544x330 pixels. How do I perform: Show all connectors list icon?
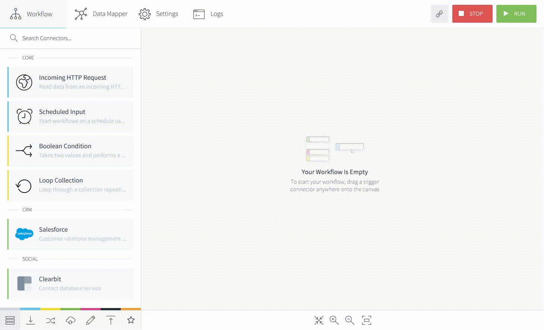pos(10,320)
